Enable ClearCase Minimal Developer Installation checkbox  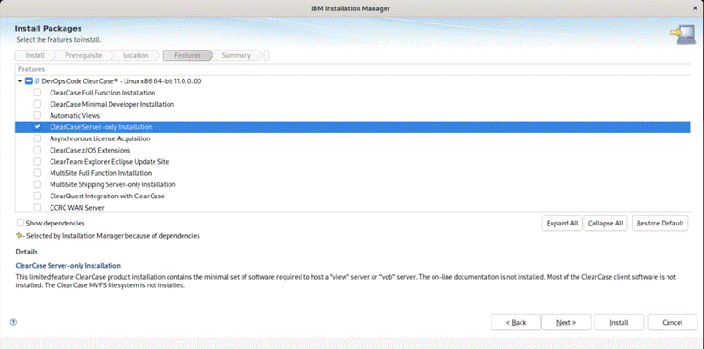(x=37, y=104)
